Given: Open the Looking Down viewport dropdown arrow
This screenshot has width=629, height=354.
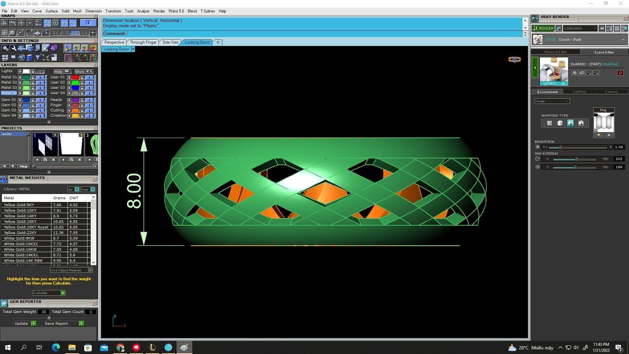Looking at the screenshot, I should point(133,49).
